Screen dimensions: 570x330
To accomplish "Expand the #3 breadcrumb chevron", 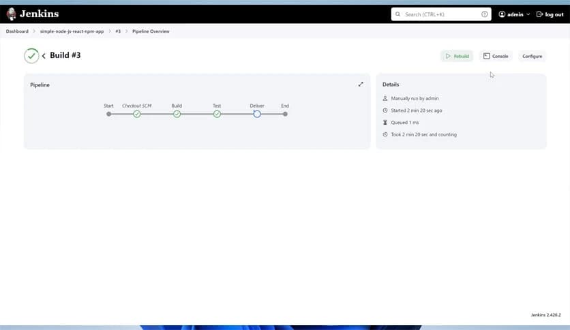I will pos(127,31).
